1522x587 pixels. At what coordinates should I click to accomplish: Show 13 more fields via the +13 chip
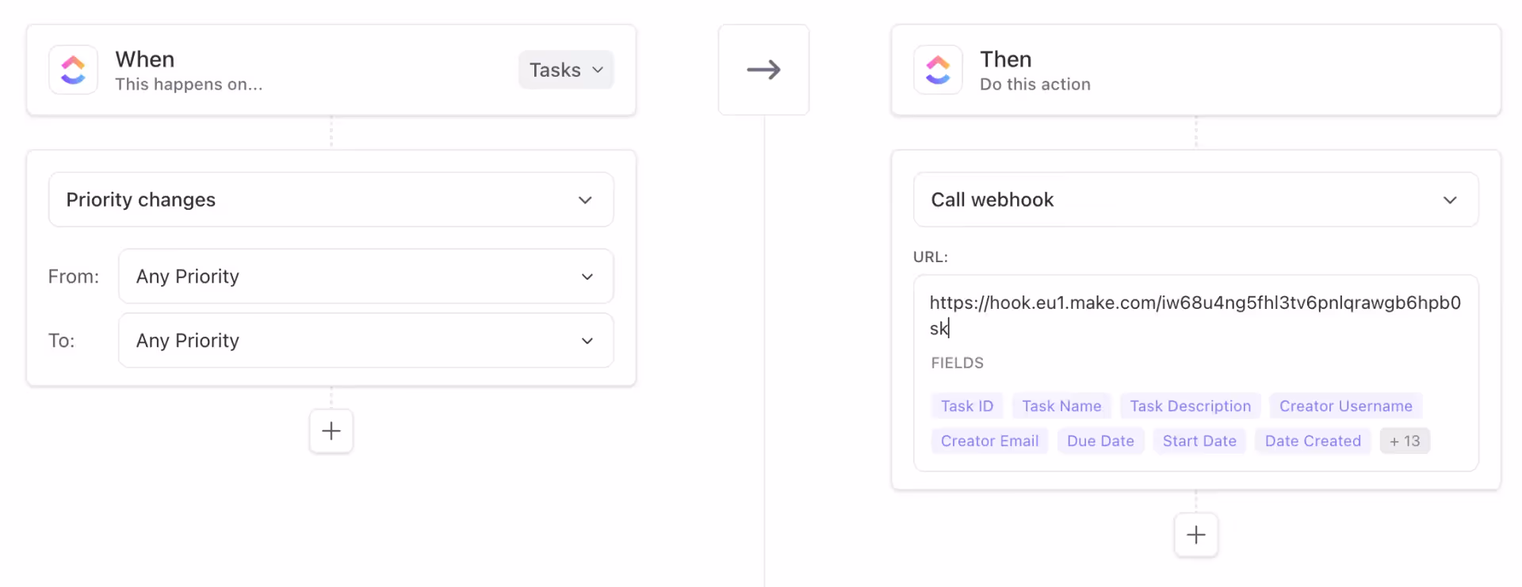coord(1405,440)
